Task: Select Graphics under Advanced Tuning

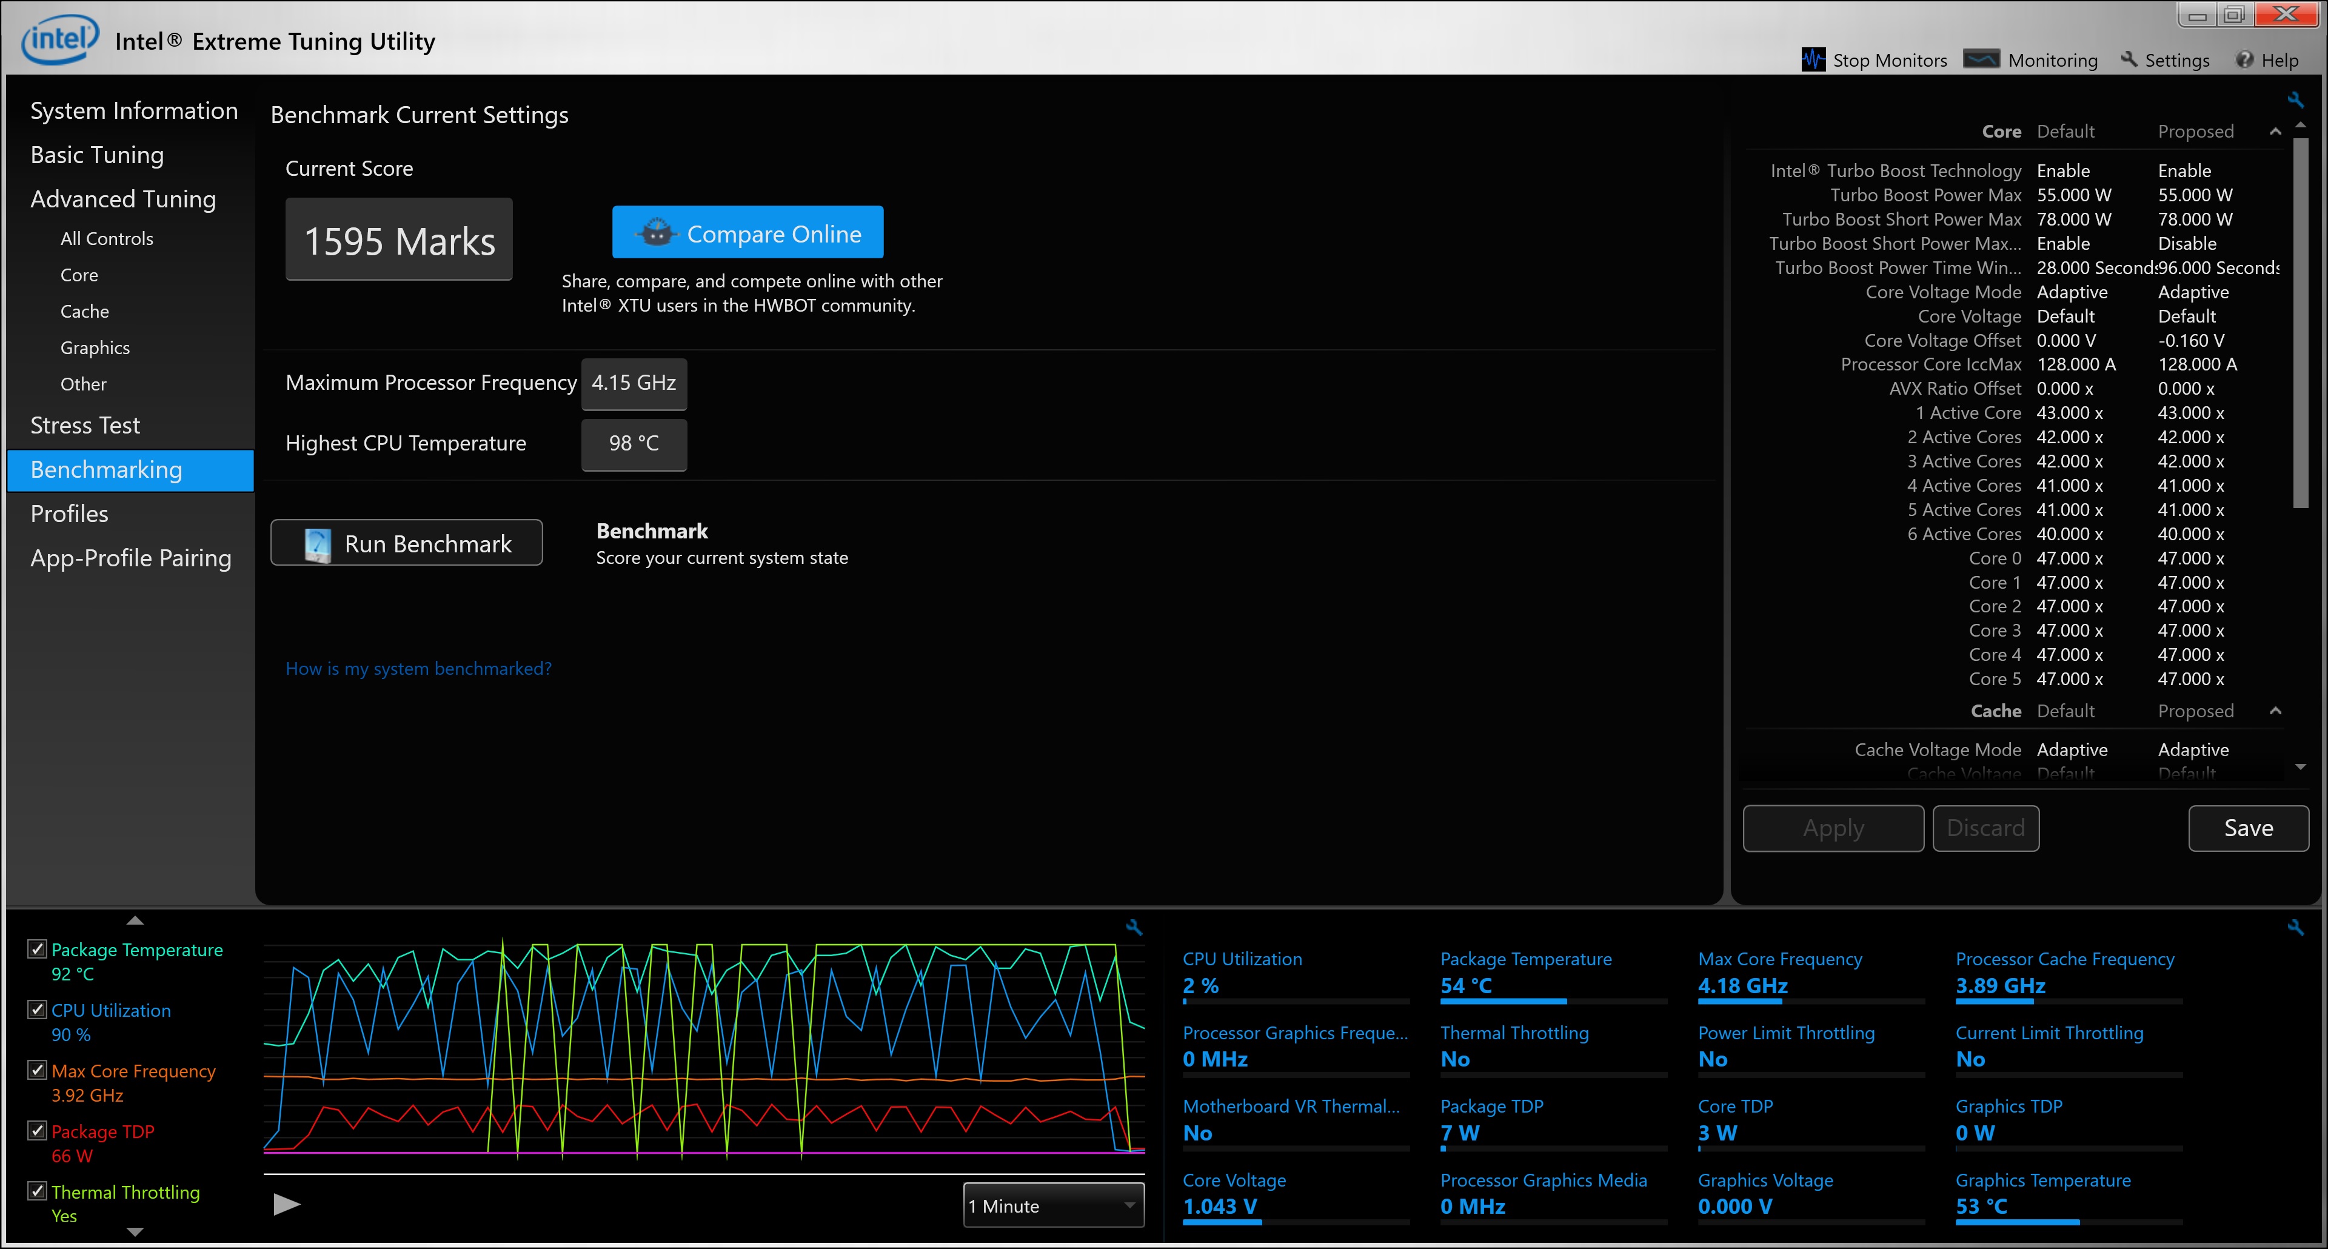Action: click(x=95, y=347)
